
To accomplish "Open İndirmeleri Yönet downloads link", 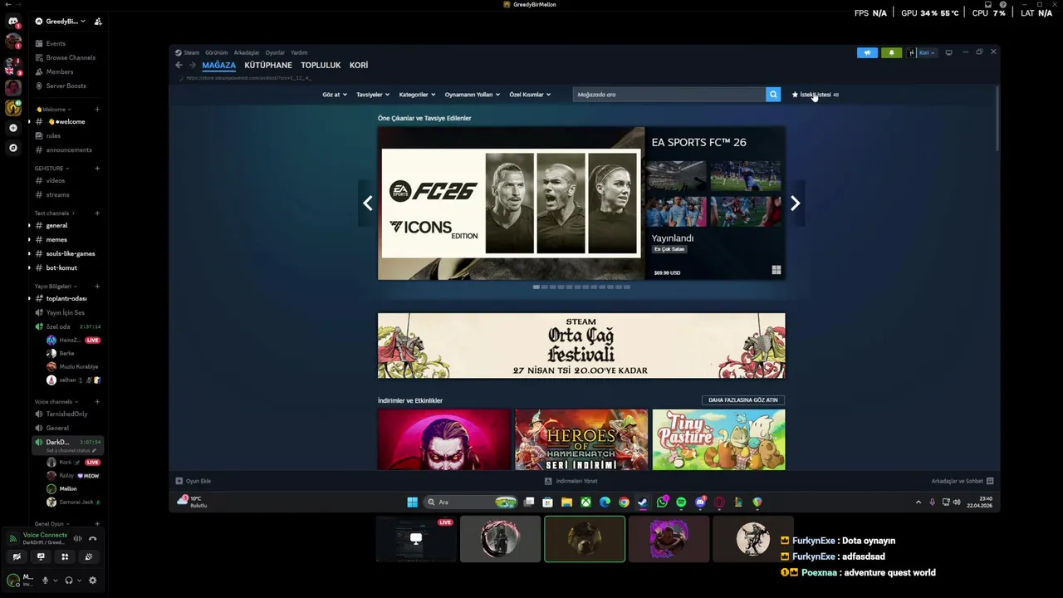I will [x=571, y=481].
